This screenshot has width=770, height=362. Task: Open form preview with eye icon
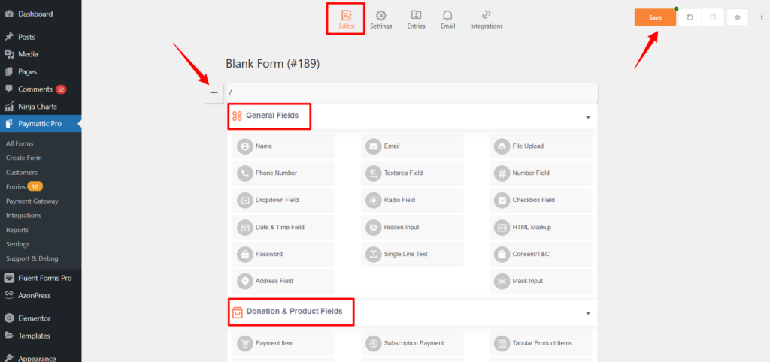[x=737, y=17]
